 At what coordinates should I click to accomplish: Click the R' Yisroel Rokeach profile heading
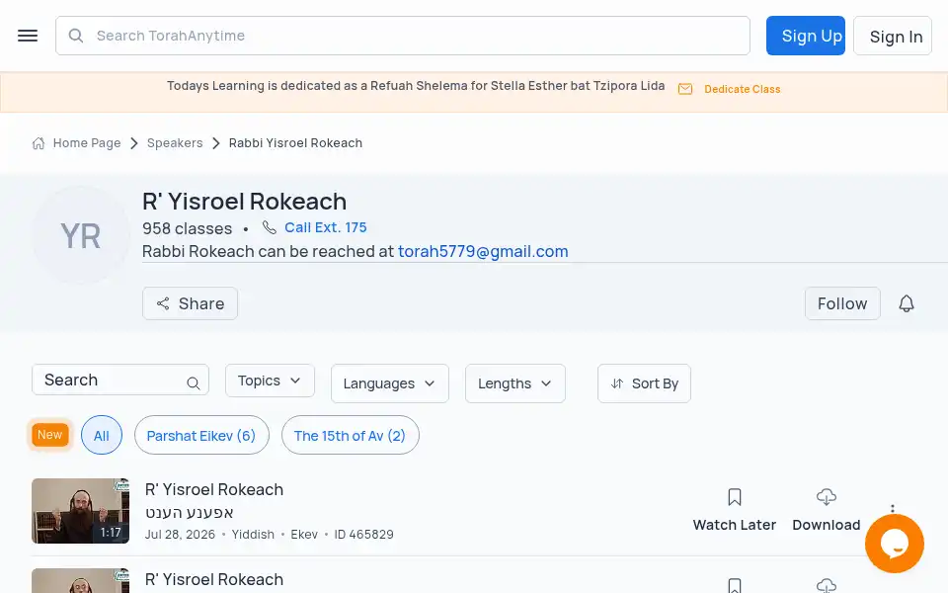(244, 202)
